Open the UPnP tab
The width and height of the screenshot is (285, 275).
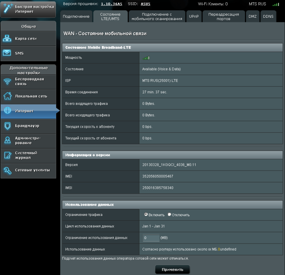click(x=194, y=17)
